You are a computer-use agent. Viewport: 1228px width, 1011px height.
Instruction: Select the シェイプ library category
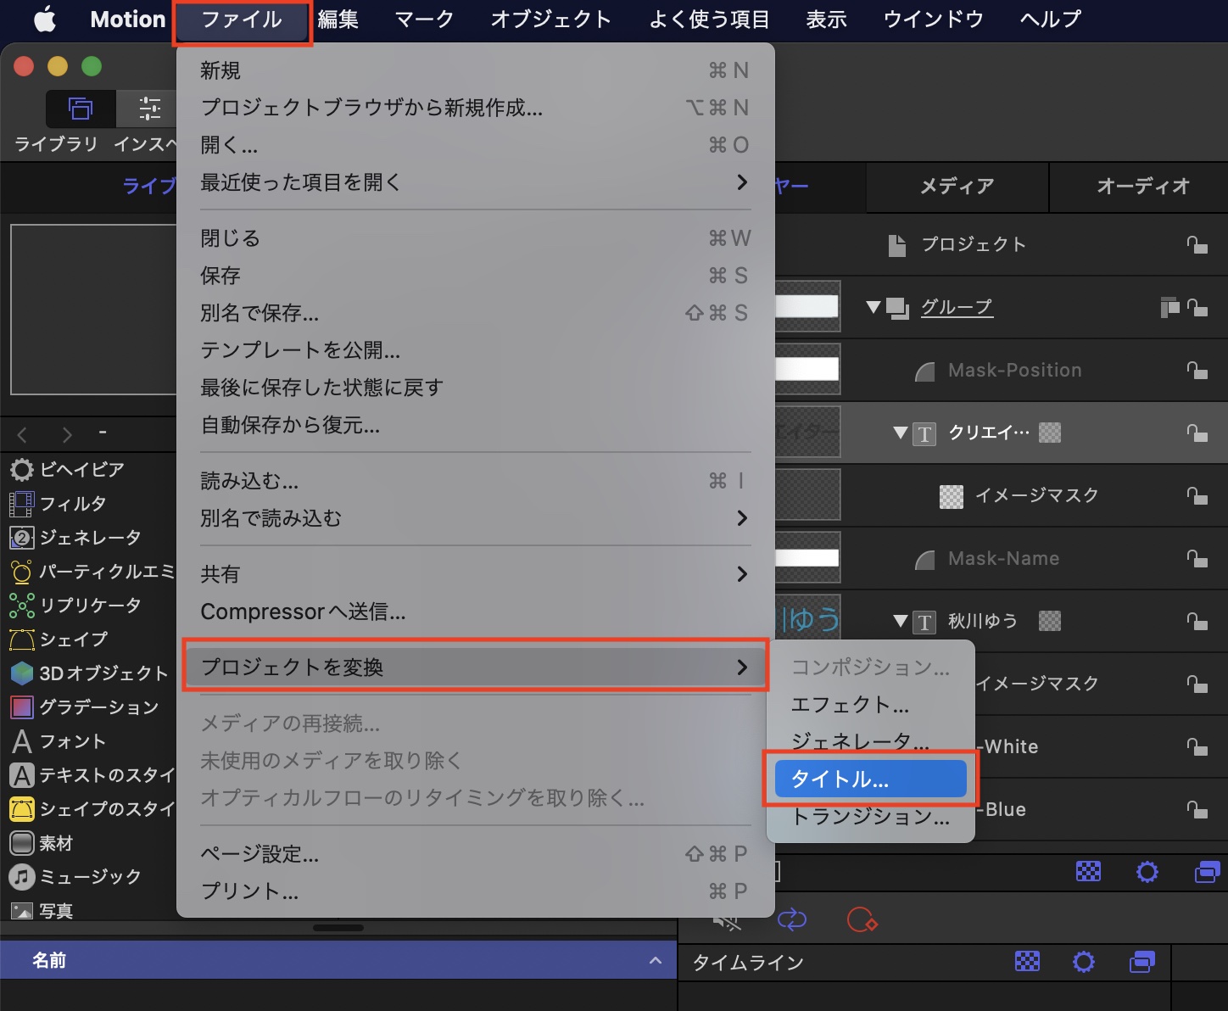[88, 640]
